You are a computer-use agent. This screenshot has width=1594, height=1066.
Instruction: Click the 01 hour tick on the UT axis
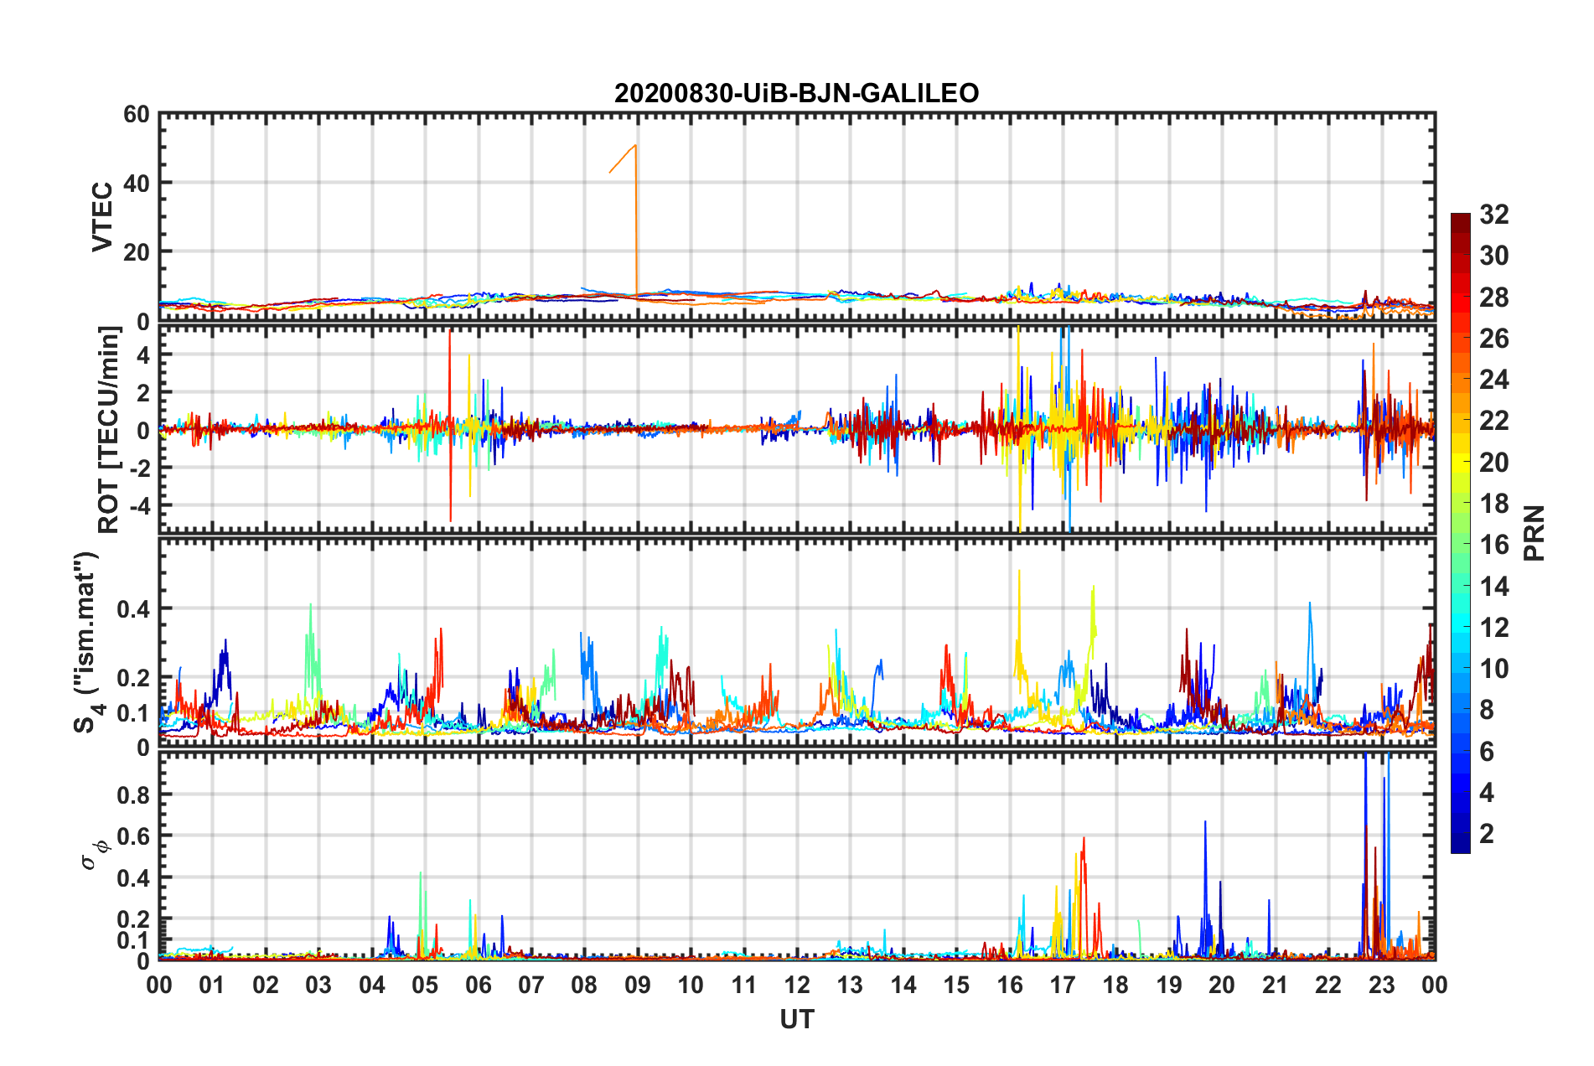[x=212, y=985]
